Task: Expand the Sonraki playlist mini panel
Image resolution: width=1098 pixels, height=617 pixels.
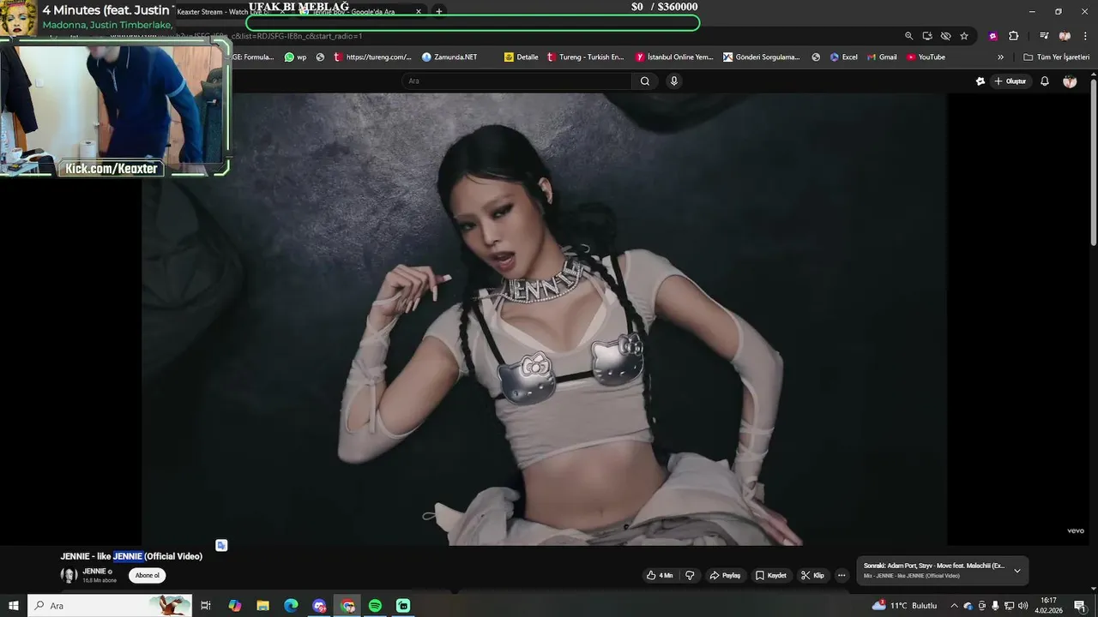Action: [1017, 571]
